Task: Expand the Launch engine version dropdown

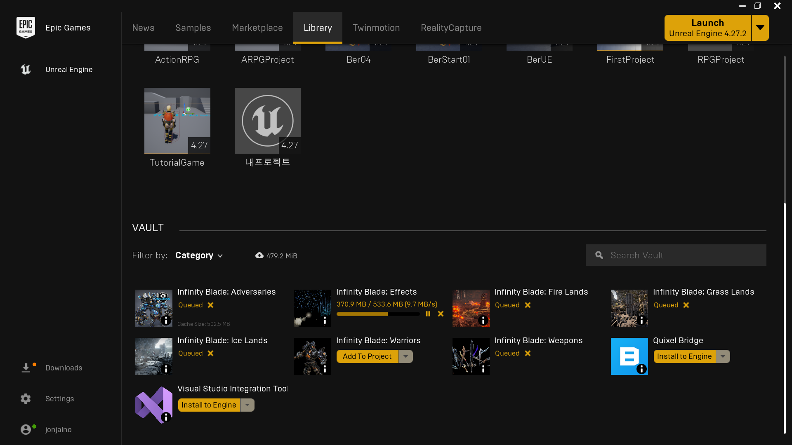Action: coord(760,28)
